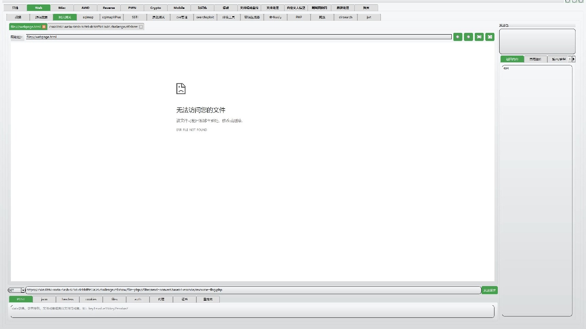The image size is (586, 329).
Task: Click the response output area showing 404
Action: pos(537,191)
